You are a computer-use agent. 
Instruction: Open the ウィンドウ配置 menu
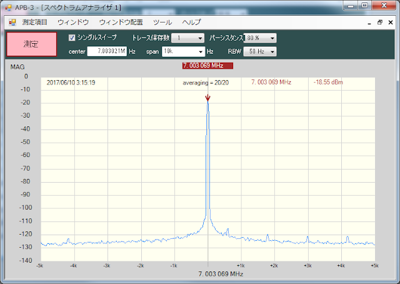121,23
